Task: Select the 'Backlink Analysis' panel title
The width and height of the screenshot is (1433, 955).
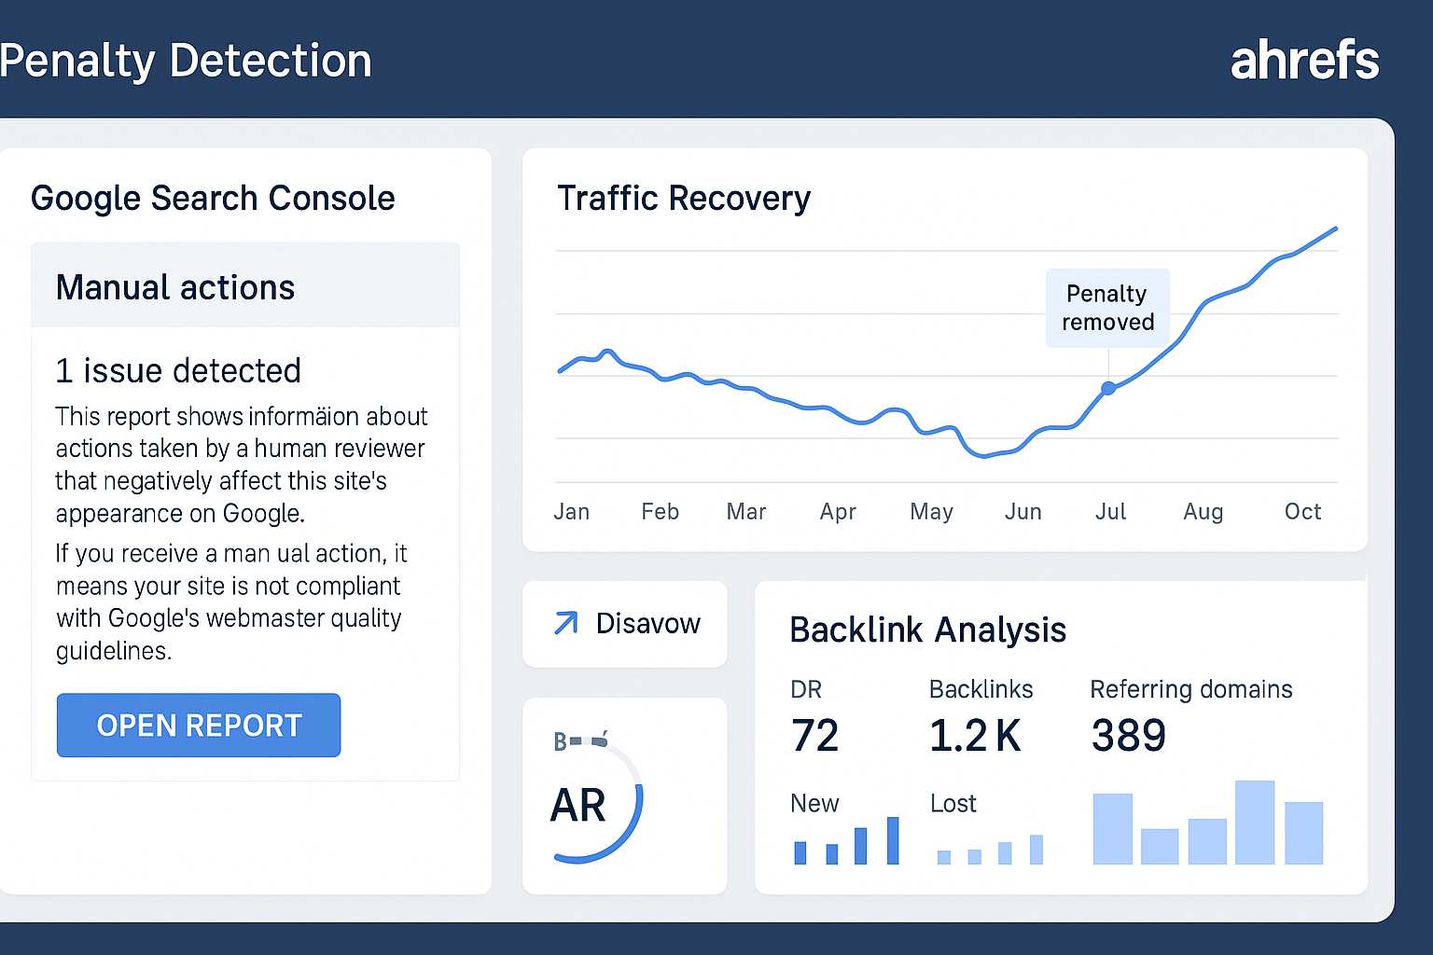Action: [927, 630]
